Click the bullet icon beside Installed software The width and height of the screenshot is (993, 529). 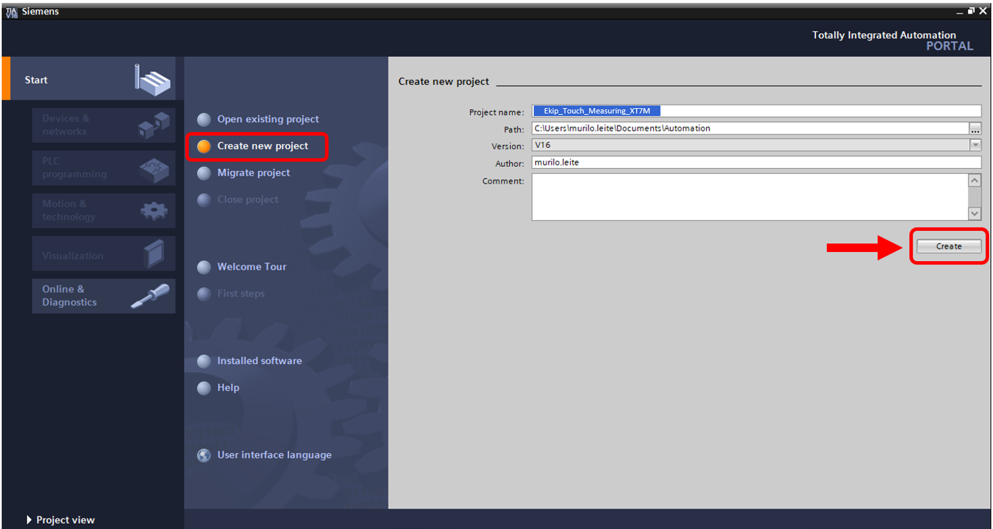(205, 361)
